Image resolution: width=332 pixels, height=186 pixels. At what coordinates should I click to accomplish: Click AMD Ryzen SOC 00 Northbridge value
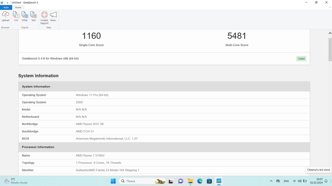90,124
